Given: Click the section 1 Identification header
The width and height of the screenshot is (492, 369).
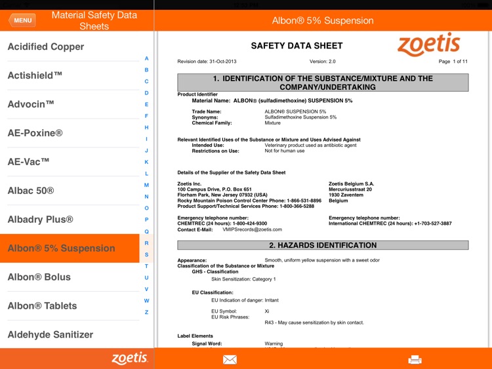Looking at the screenshot, I should click(323, 83).
